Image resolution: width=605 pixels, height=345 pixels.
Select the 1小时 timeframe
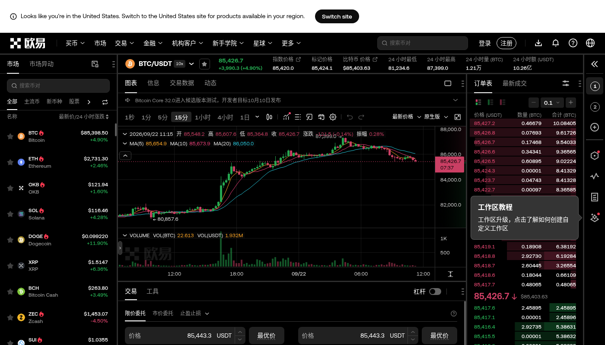point(203,117)
